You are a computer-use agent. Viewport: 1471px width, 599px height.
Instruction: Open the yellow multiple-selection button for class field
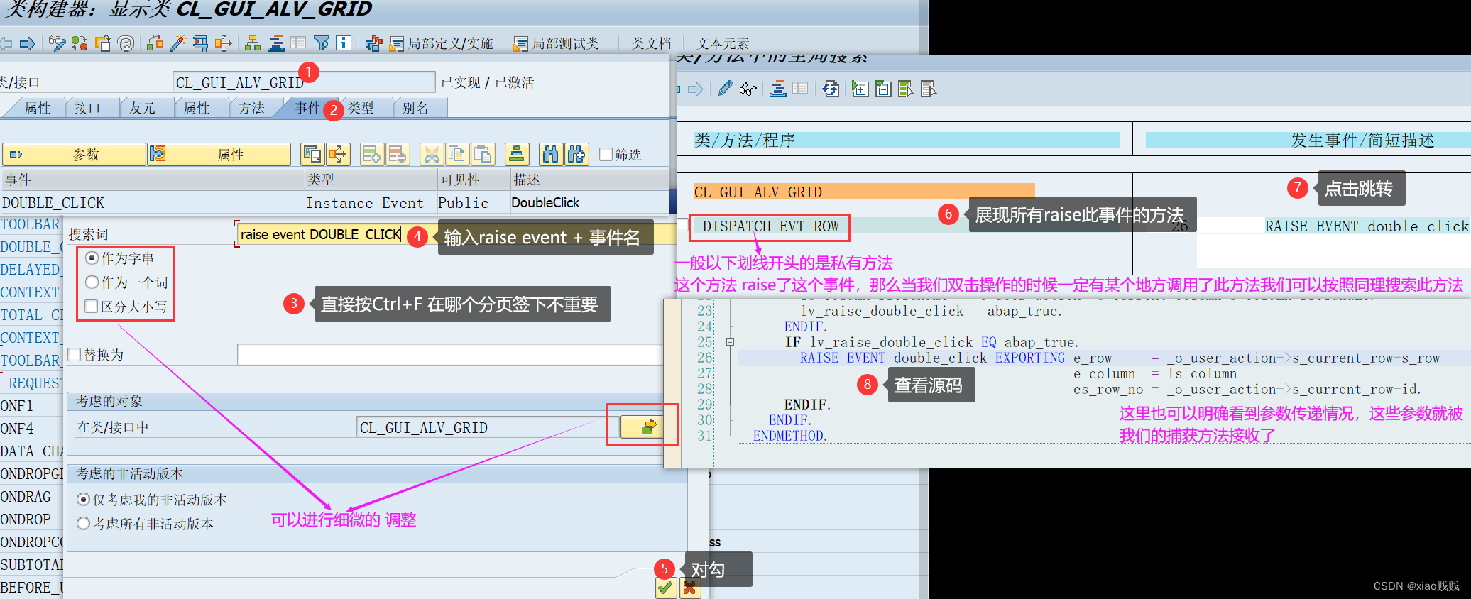point(642,427)
